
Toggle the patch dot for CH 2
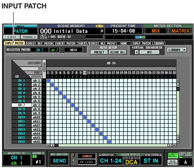coord(52,85)
